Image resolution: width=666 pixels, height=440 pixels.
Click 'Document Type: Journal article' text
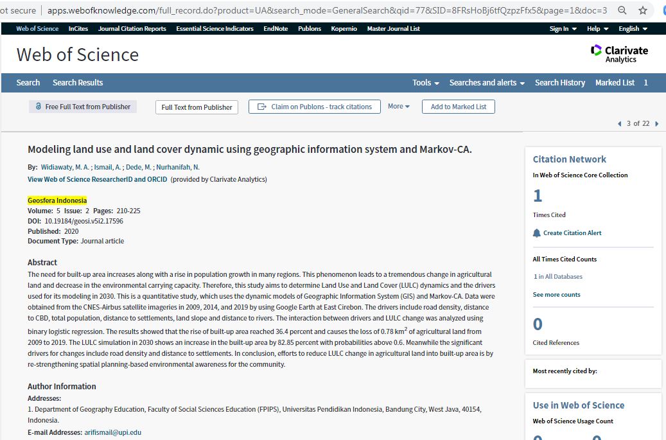(76, 242)
